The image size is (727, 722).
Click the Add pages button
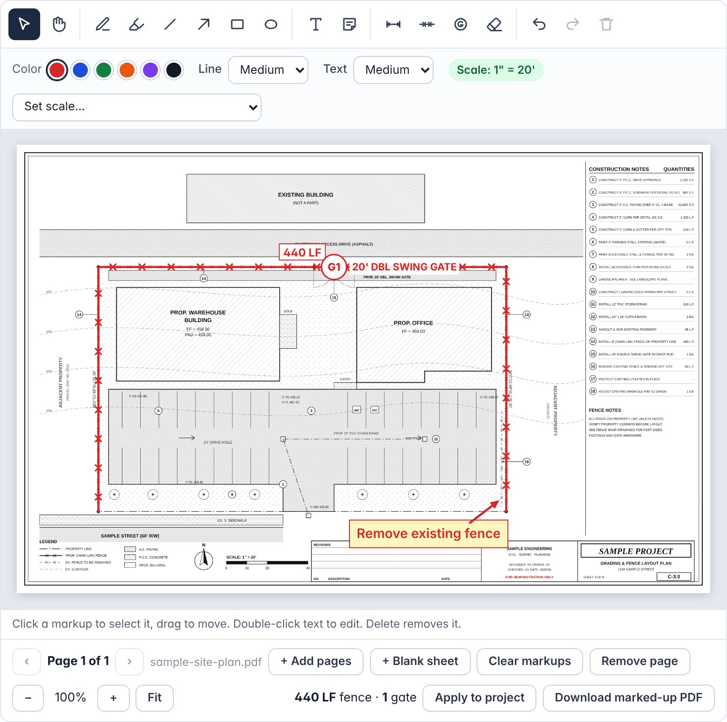316,661
